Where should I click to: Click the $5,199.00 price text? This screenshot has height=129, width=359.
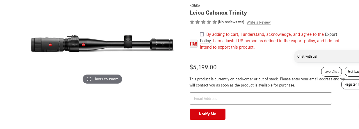coord(203,67)
